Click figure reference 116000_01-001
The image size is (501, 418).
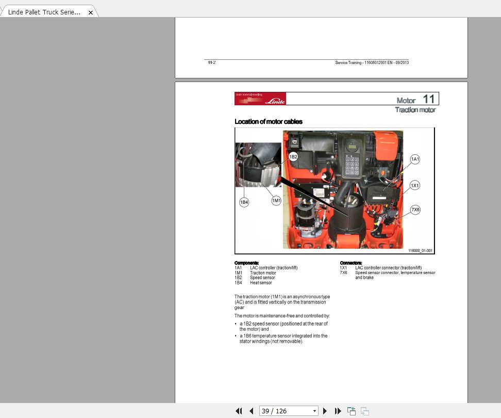tap(420, 250)
